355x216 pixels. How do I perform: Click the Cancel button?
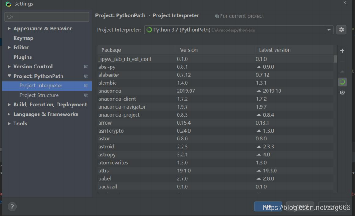tap(300, 206)
